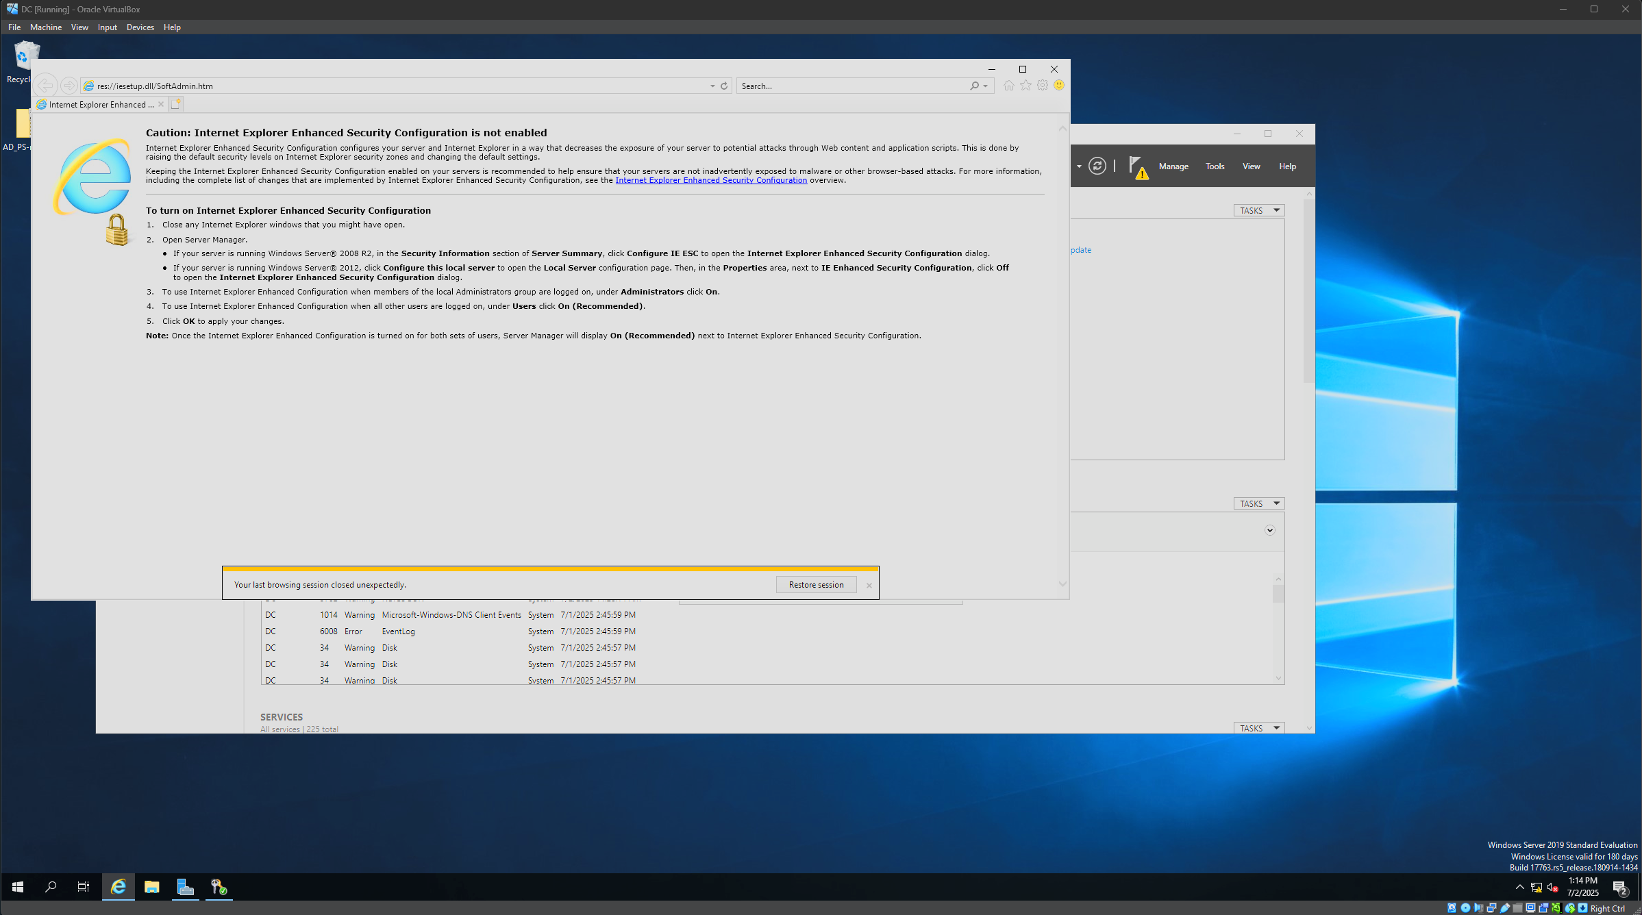
Task: Click the network warning tray icon
Action: click(x=1537, y=887)
